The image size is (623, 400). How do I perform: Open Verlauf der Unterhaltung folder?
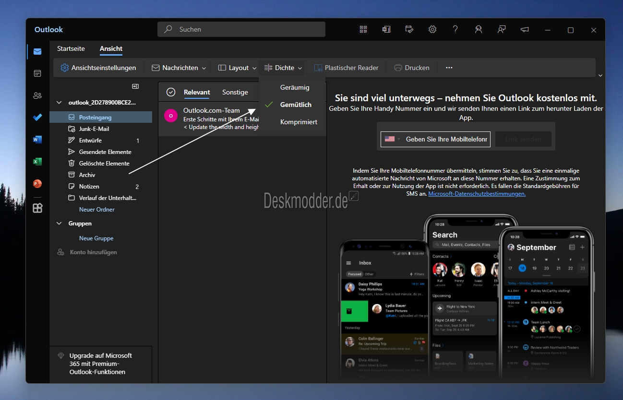[x=101, y=198]
